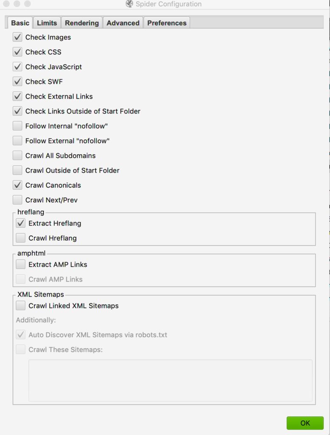Open the Rendering tab
The width and height of the screenshot is (330, 435).
coord(82,23)
